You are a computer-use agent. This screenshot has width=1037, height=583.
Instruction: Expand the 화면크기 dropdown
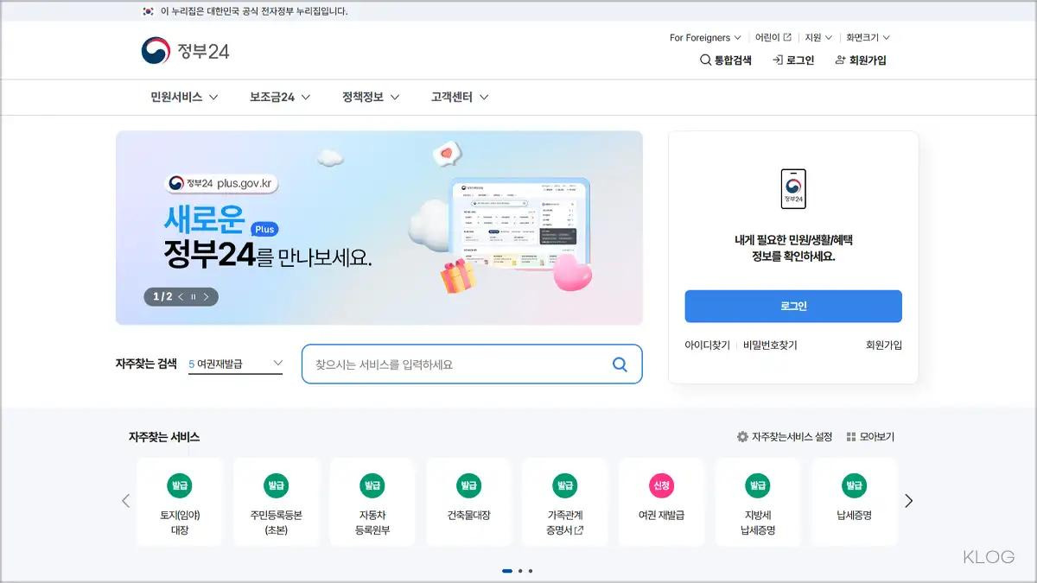[x=868, y=37]
